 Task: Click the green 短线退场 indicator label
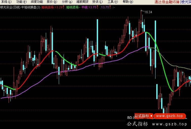(x=73, y=7)
